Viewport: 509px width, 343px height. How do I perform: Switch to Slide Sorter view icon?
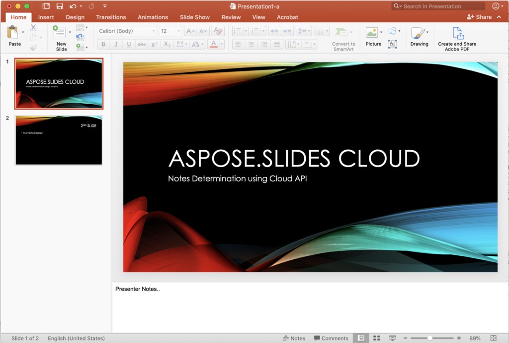tap(377, 338)
